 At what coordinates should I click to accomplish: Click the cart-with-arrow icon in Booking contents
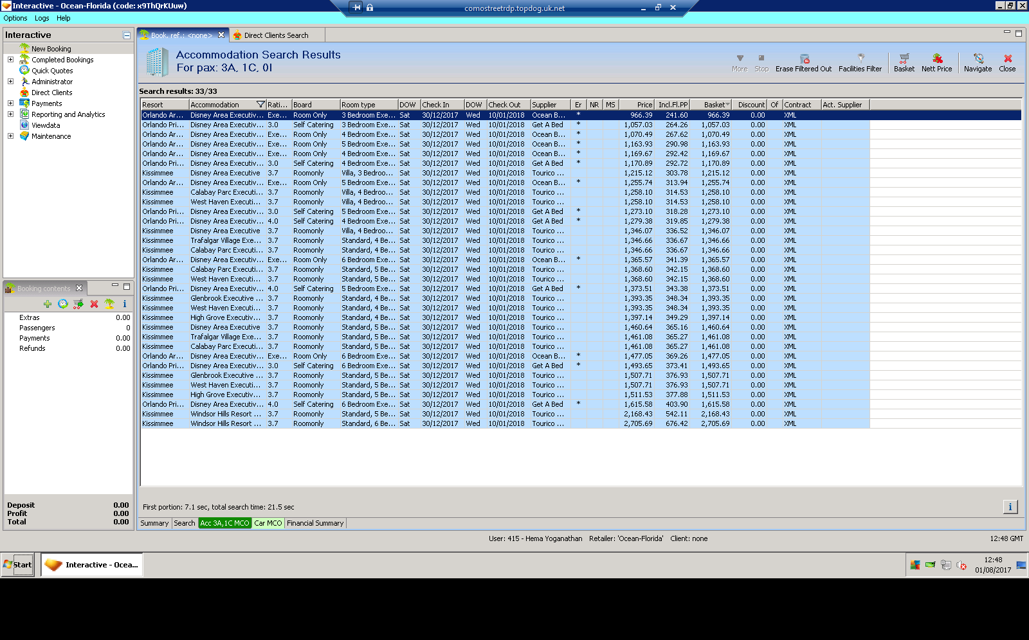(78, 304)
